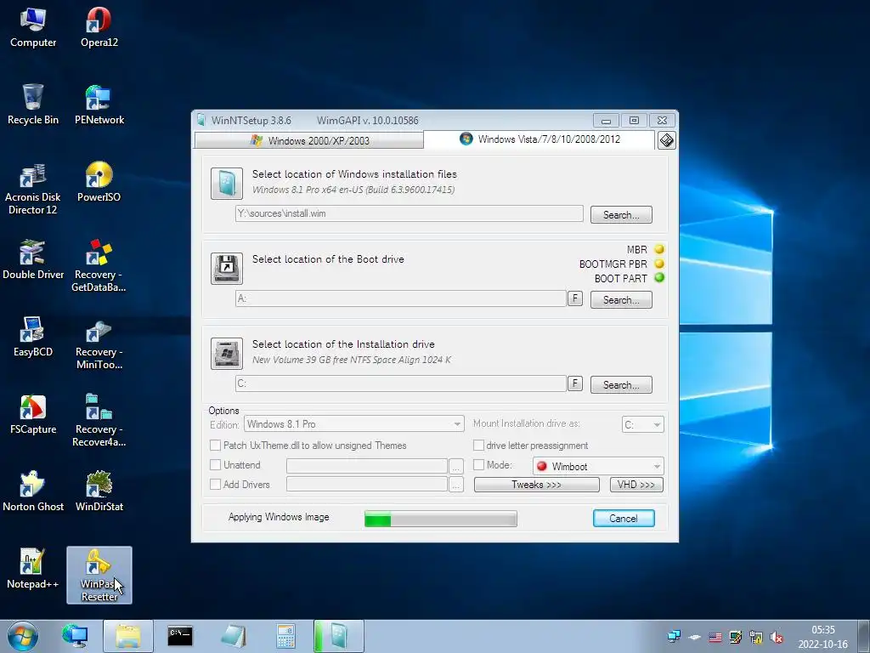Launch the PowerISO desktop icon
Screen dimensions: 870x653
pos(99,182)
